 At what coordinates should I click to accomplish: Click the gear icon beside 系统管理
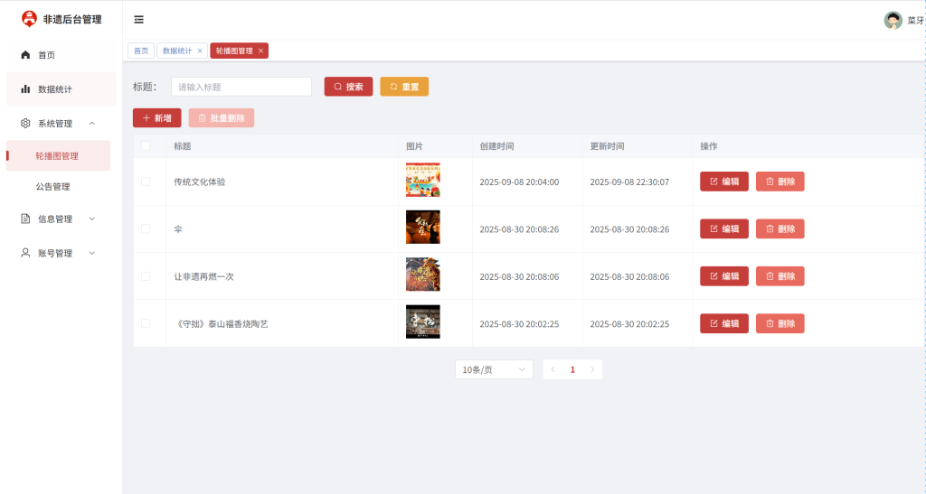click(x=25, y=123)
